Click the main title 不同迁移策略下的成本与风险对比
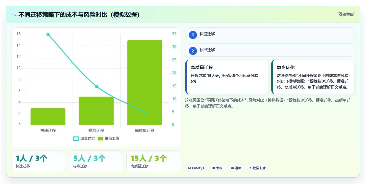Screen dimensions: 366x184 (x=79, y=15)
